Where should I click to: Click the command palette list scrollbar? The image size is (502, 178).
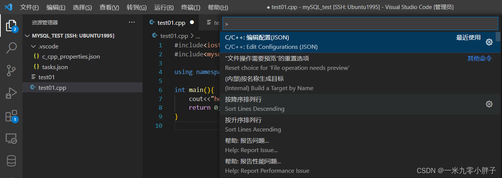point(498,36)
